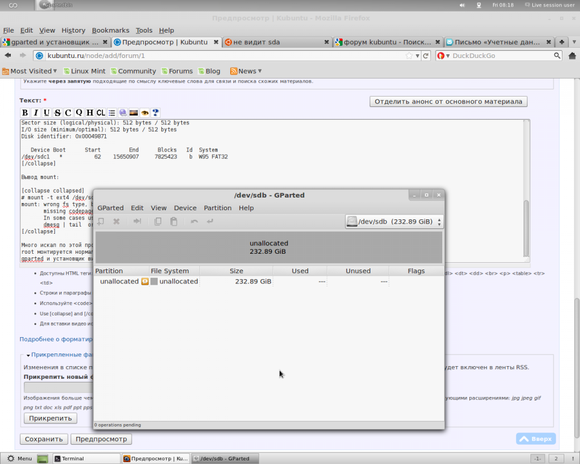
Task: Go back with Firefox back arrow
Action: 8,56
